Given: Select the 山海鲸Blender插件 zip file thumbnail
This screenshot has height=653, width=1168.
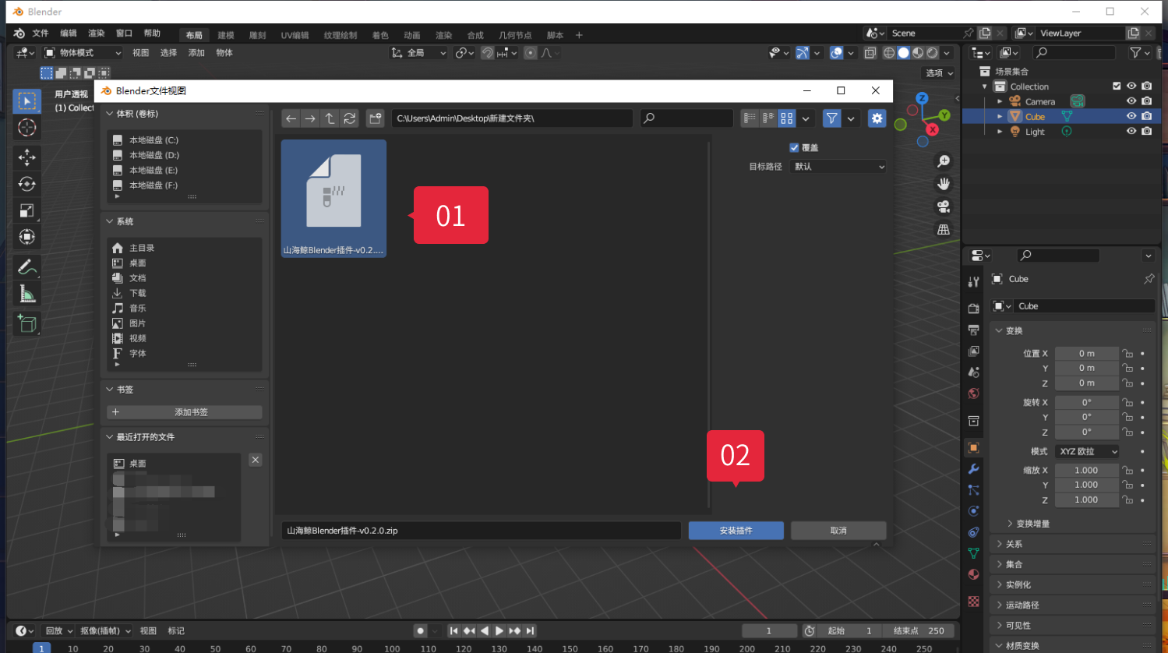Looking at the screenshot, I should click(333, 198).
